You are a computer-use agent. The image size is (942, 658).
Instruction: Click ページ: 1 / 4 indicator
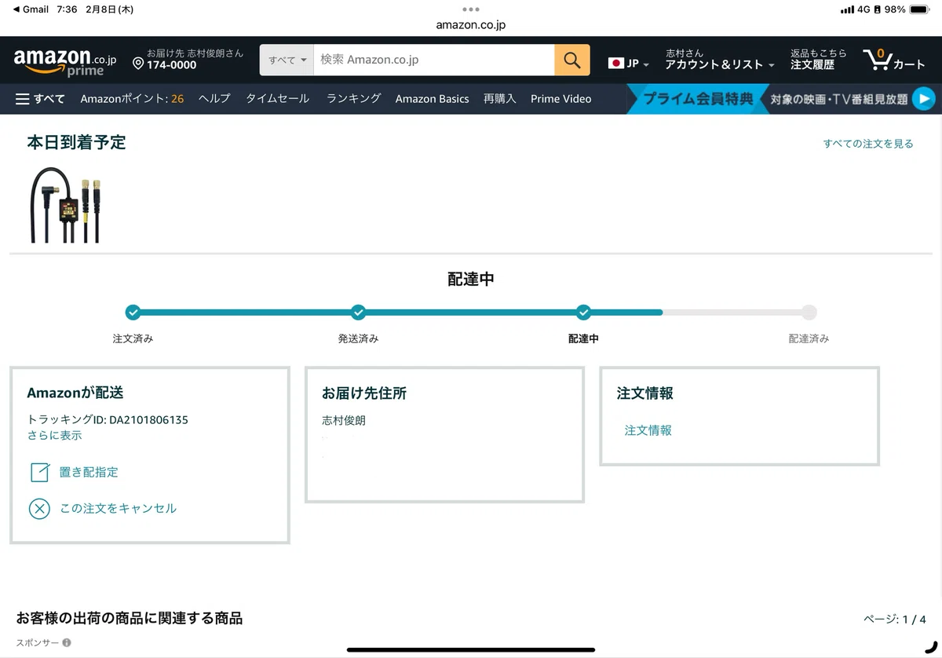(x=894, y=620)
